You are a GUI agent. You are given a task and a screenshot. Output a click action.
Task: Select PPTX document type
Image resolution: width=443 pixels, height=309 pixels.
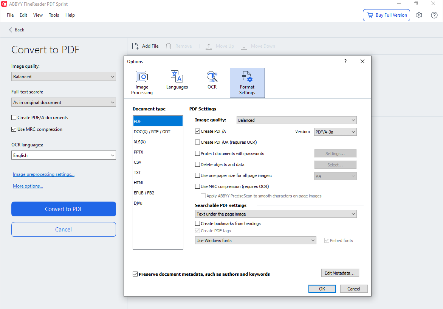158,152
